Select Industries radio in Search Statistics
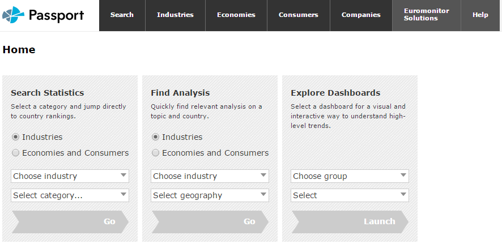 (x=16, y=137)
